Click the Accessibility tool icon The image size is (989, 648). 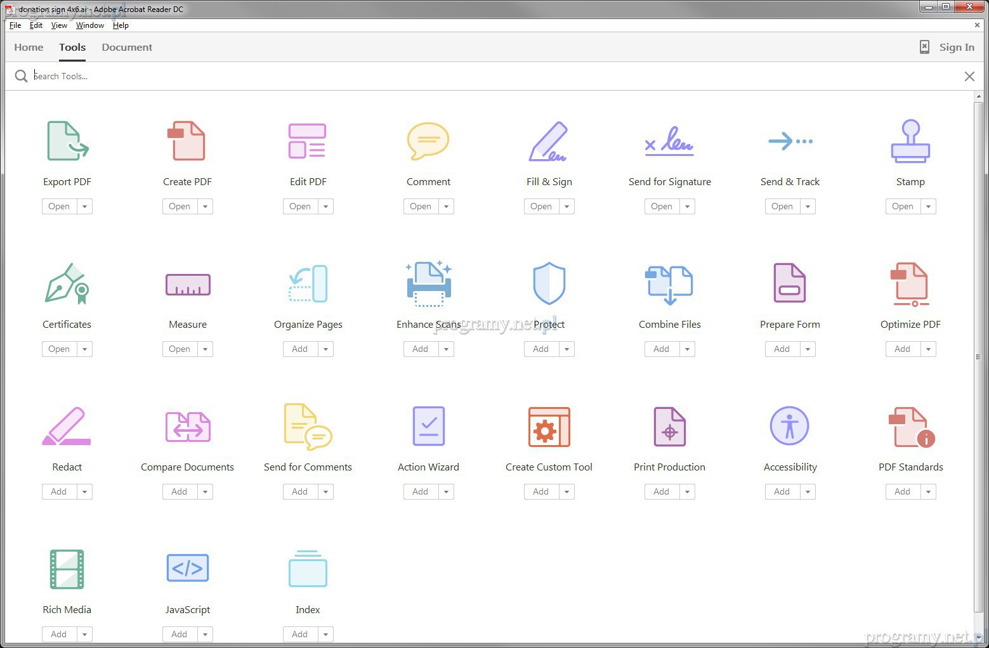(x=789, y=426)
